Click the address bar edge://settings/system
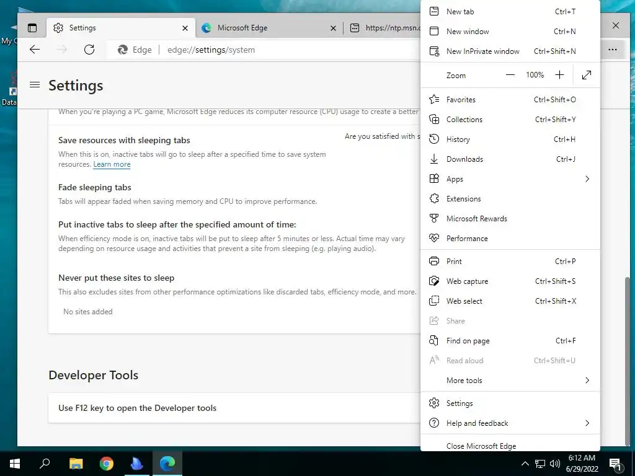This screenshot has height=476, width=635. click(x=211, y=50)
